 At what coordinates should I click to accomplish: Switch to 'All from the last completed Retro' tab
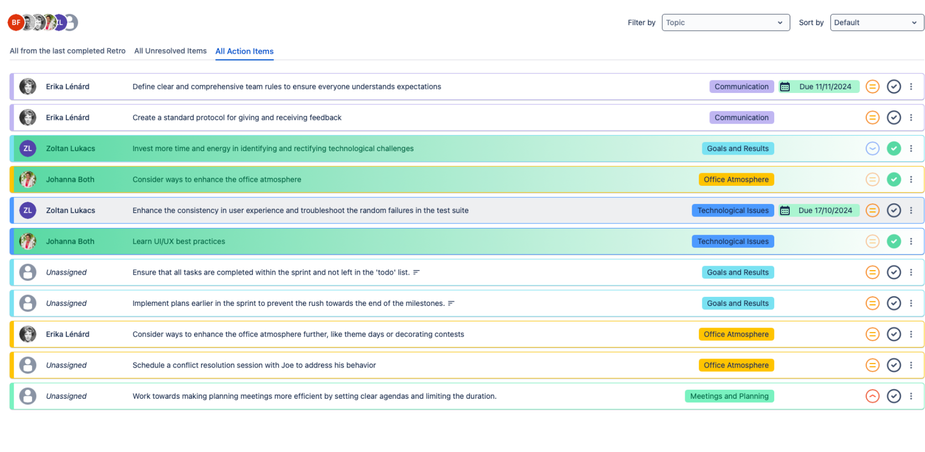[68, 51]
